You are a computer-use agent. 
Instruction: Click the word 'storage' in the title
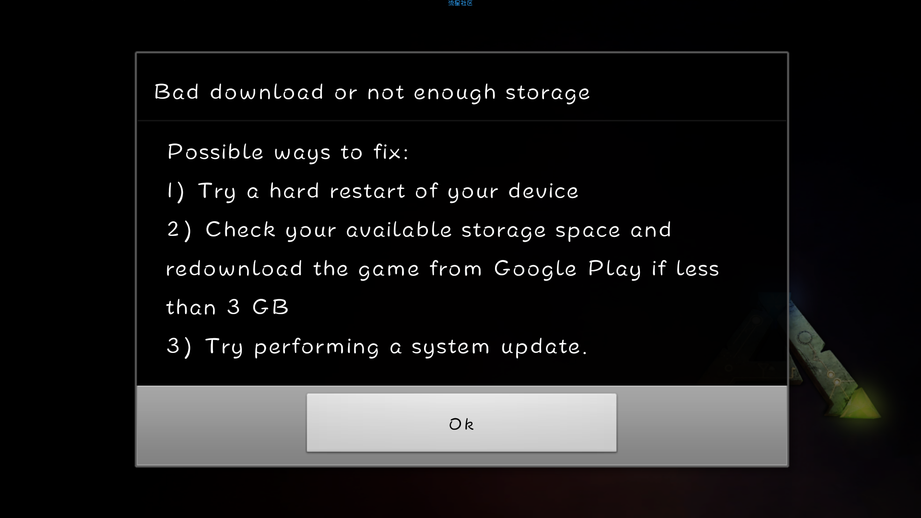[548, 93]
